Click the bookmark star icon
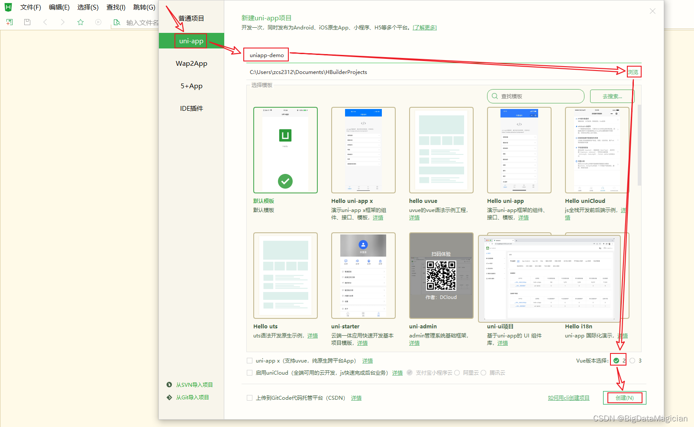Image resolution: width=694 pixels, height=427 pixels. coord(81,22)
